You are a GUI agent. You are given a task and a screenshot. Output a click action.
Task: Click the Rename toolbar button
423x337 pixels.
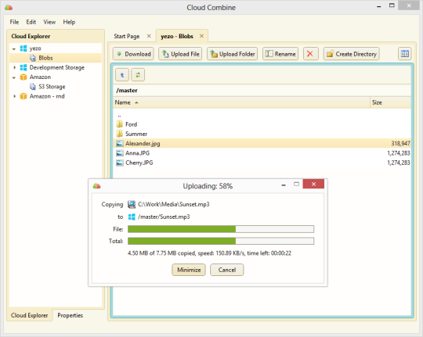tap(280, 54)
